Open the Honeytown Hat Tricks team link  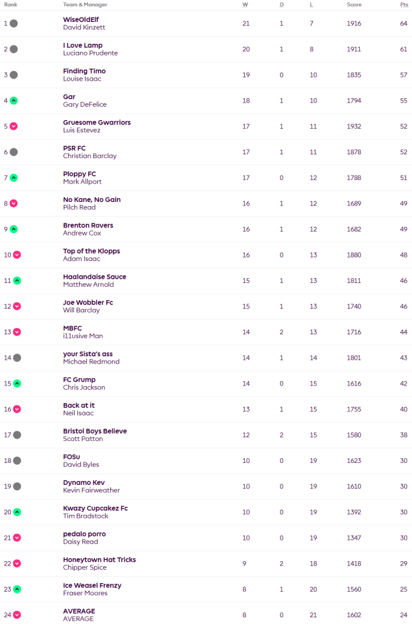pyautogui.click(x=99, y=559)
